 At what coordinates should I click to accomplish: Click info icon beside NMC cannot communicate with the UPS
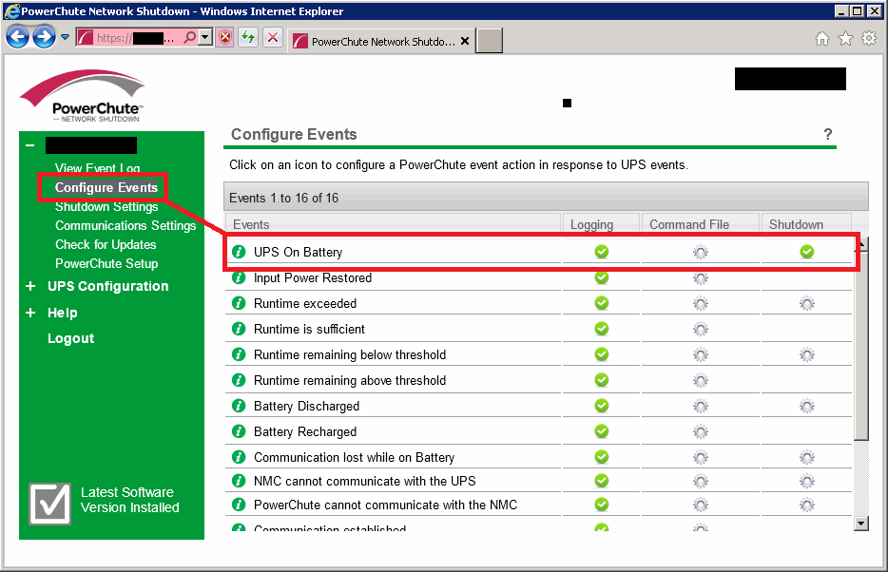pyautogui.click(x=239, y=481)
